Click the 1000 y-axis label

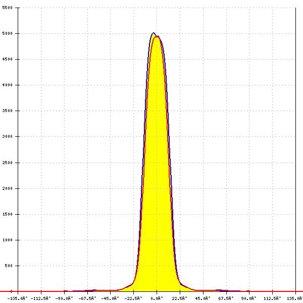(x=8, y=240)
